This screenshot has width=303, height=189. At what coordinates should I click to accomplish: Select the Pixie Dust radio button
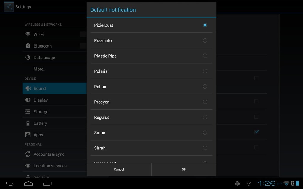205,25
